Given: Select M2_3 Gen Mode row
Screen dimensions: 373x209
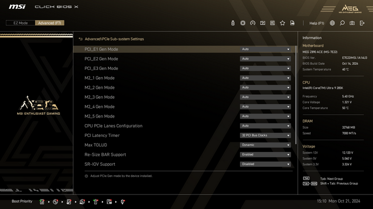Looking at the screenshot, I should (x=184, y=97).
